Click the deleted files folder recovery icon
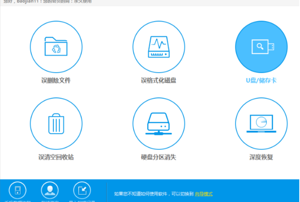Image resolution: width=300 pixels, height=202 pixels. 56,47
